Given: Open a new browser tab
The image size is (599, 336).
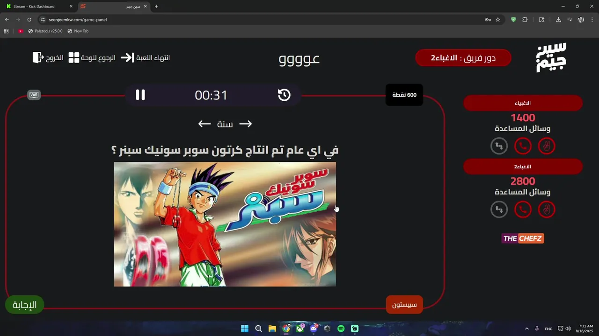Looking at the screenshot, I should coord(156,7).
